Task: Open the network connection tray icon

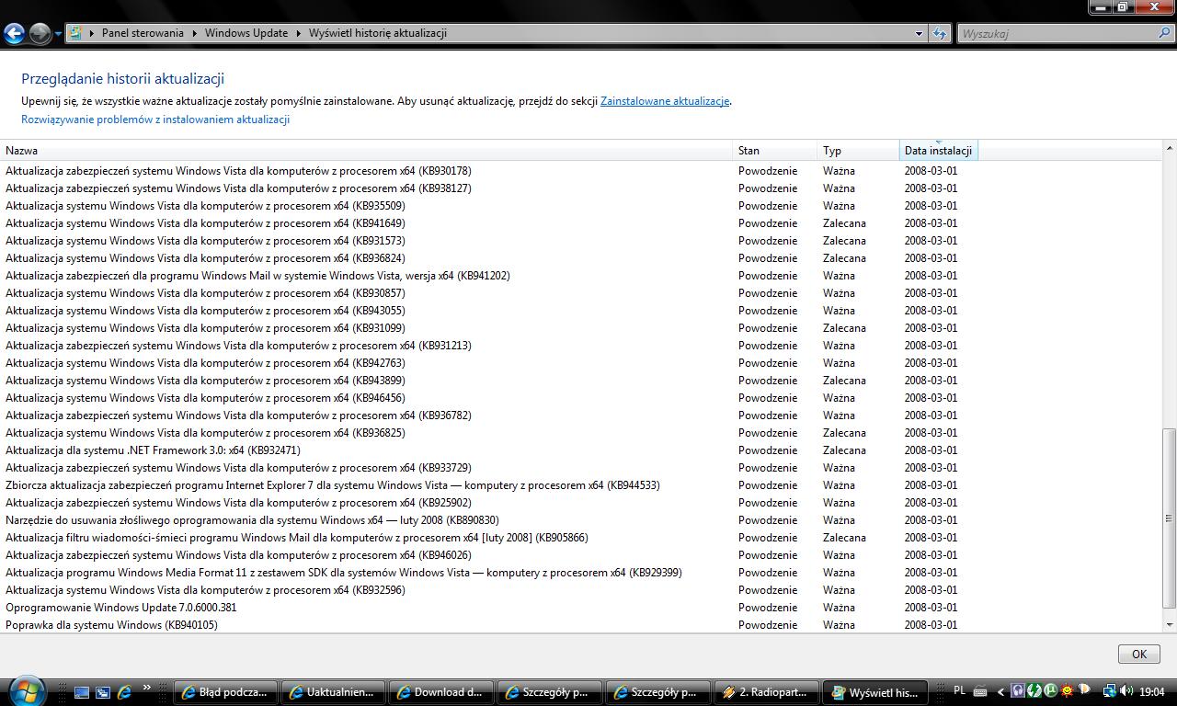Action: pyautogui.click(x=1110, y=691)
